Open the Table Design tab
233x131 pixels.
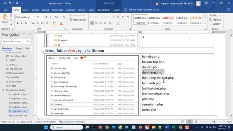pos(103,10)
